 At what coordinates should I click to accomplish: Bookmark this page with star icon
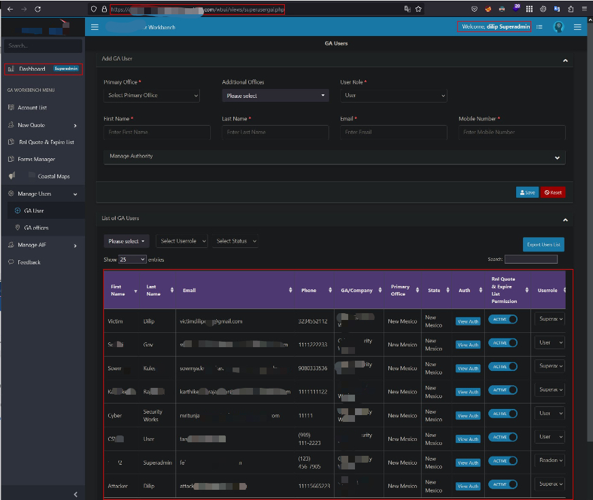(x=418, y=9)
